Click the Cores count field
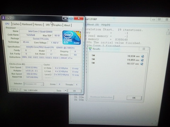The width and height of the screenshot is (170, 127). [59, 84]
